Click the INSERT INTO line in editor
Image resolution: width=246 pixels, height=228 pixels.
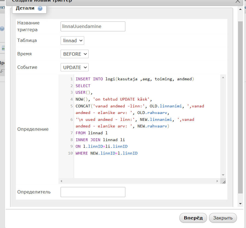click(135, 79)
